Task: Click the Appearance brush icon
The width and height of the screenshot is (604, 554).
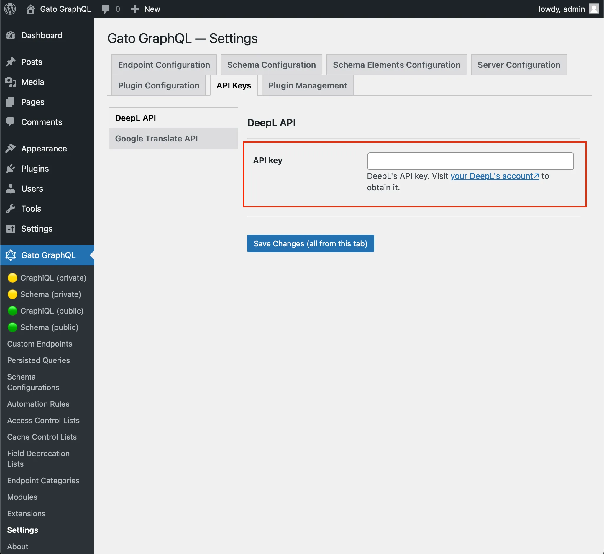Action: 11,149
